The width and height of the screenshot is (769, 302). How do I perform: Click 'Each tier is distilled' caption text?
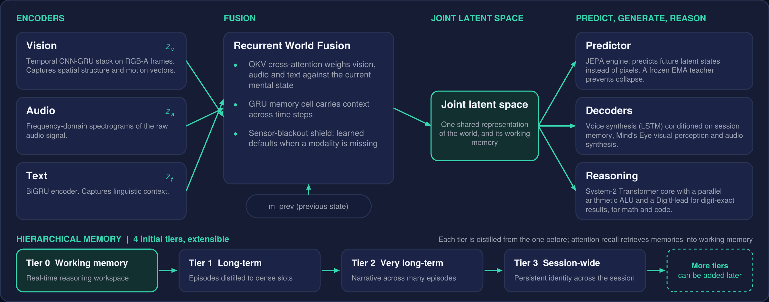596,239
